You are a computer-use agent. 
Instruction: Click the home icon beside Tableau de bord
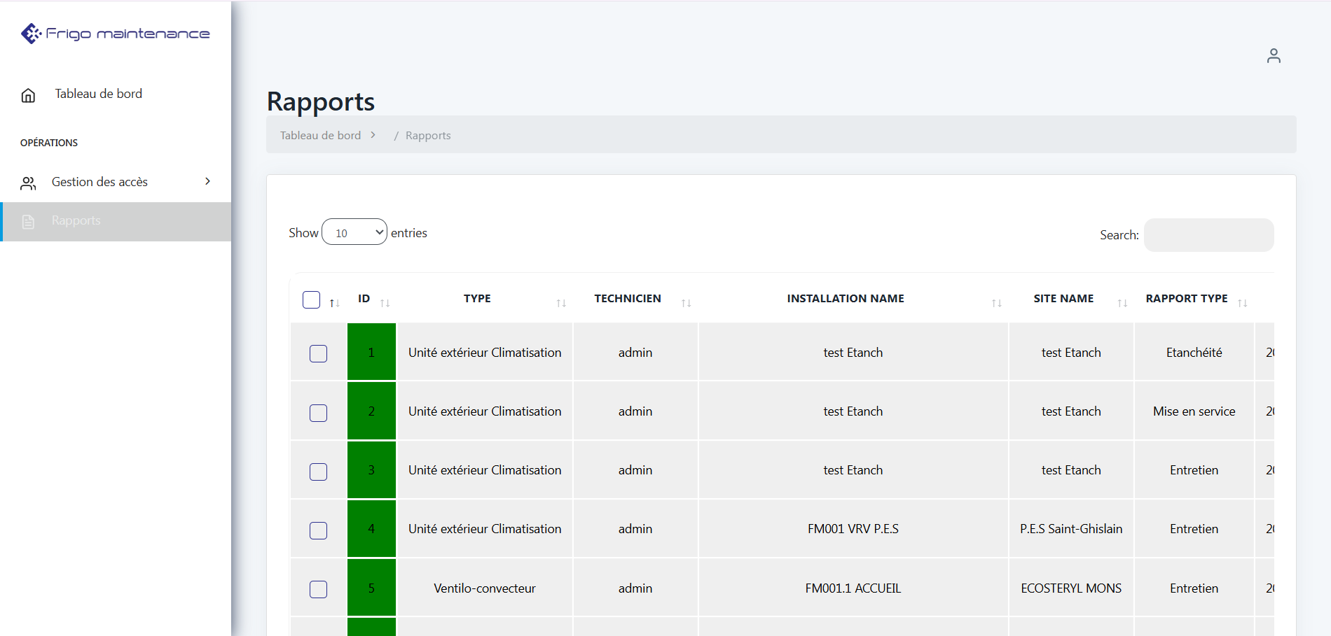[x=28, y=95]
